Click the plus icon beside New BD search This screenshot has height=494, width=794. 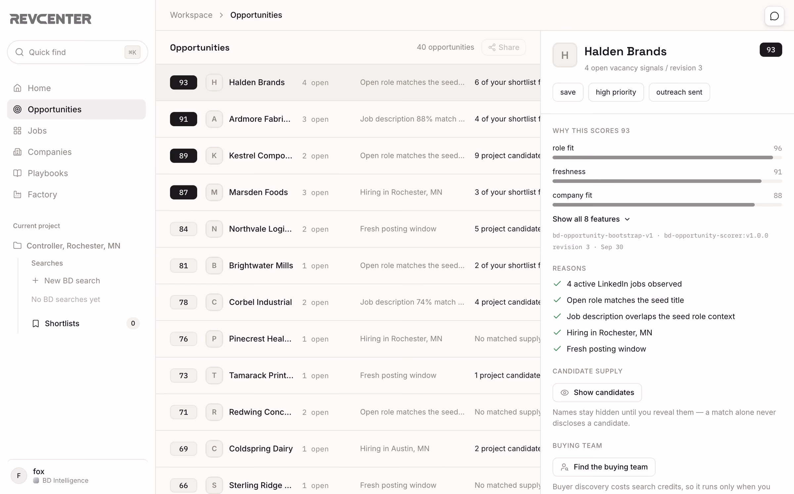click(35, 280)
